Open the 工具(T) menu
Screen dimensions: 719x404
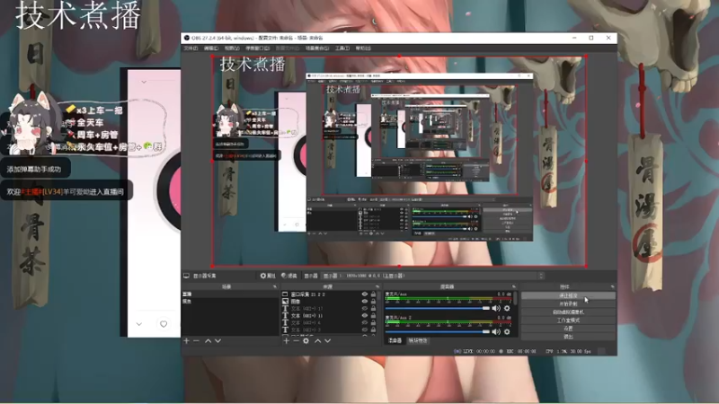click(342, 48)
